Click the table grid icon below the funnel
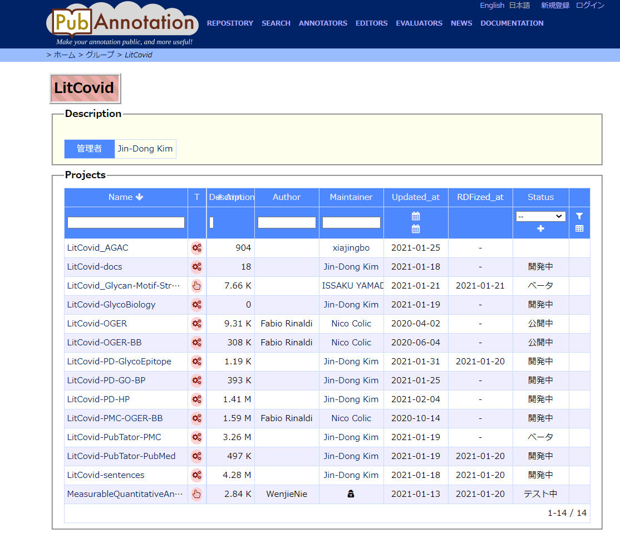 click(x=579, y=229)
